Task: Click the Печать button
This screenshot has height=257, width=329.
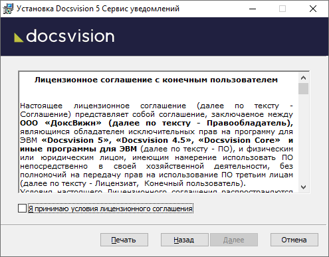Action: pos(124,240)
